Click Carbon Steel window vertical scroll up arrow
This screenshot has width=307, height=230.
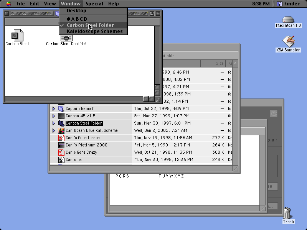click(157, 87)
